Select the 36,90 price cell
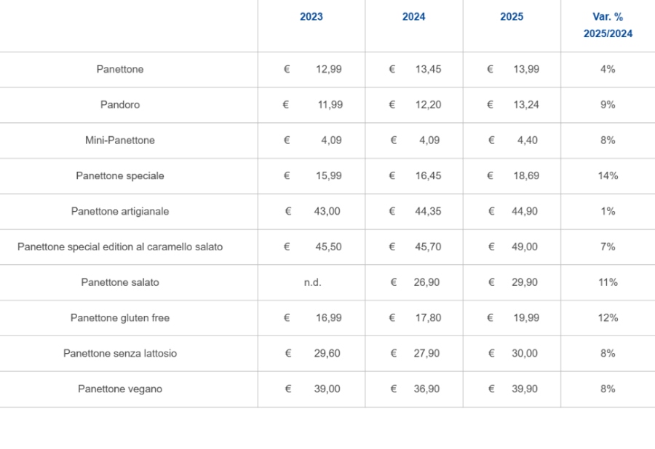This screenshot has height=449, width=655. click(427, 389)
